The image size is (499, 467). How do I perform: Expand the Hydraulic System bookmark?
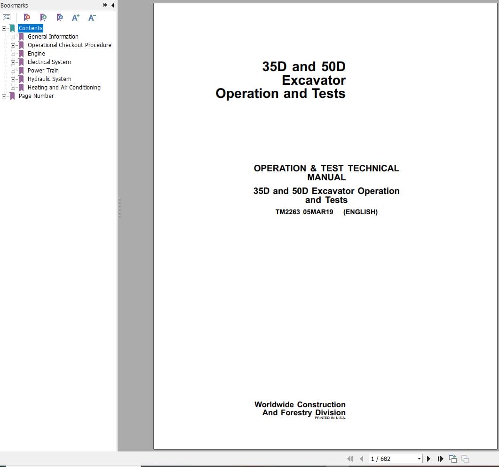(x=13, y=79)
